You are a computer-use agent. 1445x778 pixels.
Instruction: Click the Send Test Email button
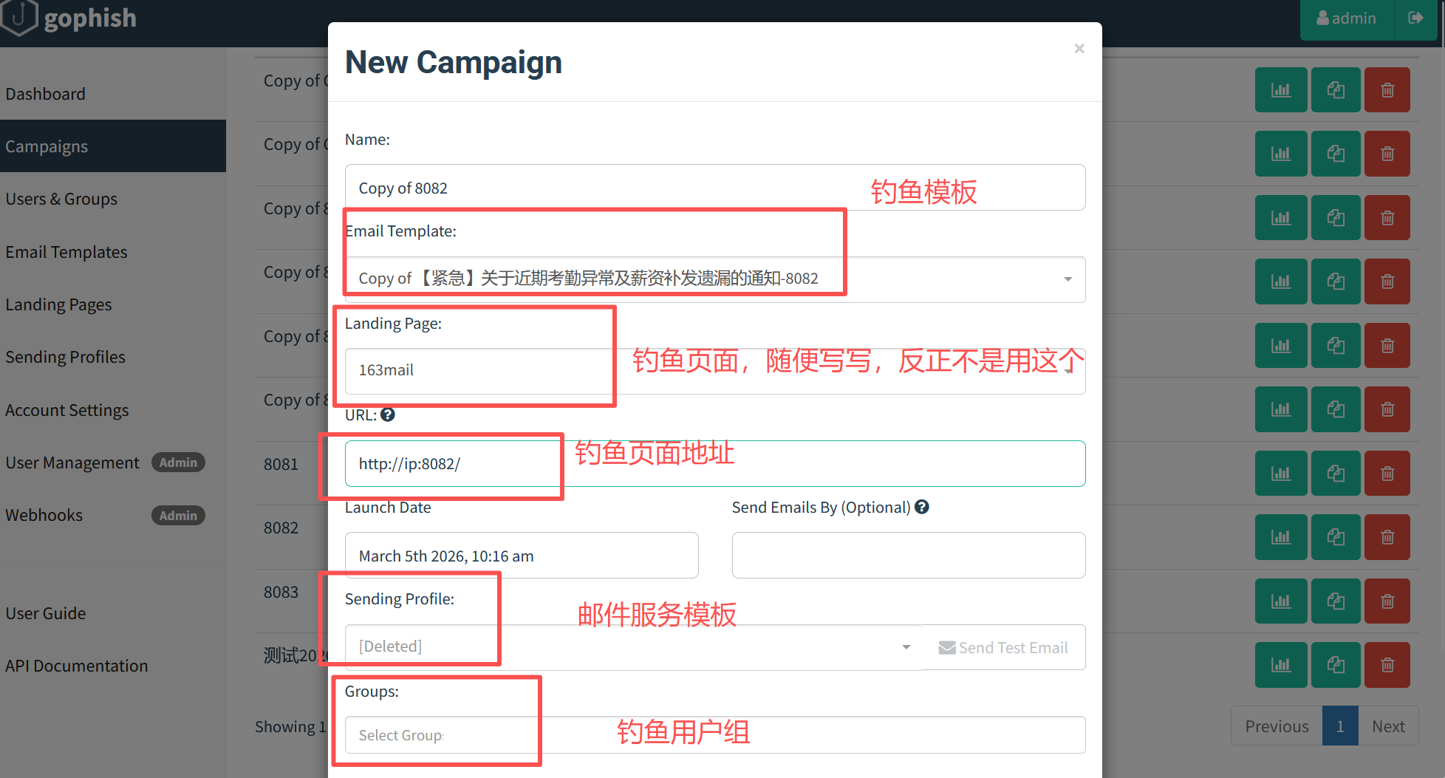pos(1003,648)
